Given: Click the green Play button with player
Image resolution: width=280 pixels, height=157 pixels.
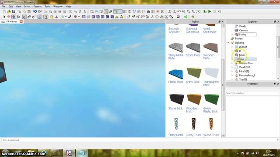Looking at the screenshot, I should [205, 12].
